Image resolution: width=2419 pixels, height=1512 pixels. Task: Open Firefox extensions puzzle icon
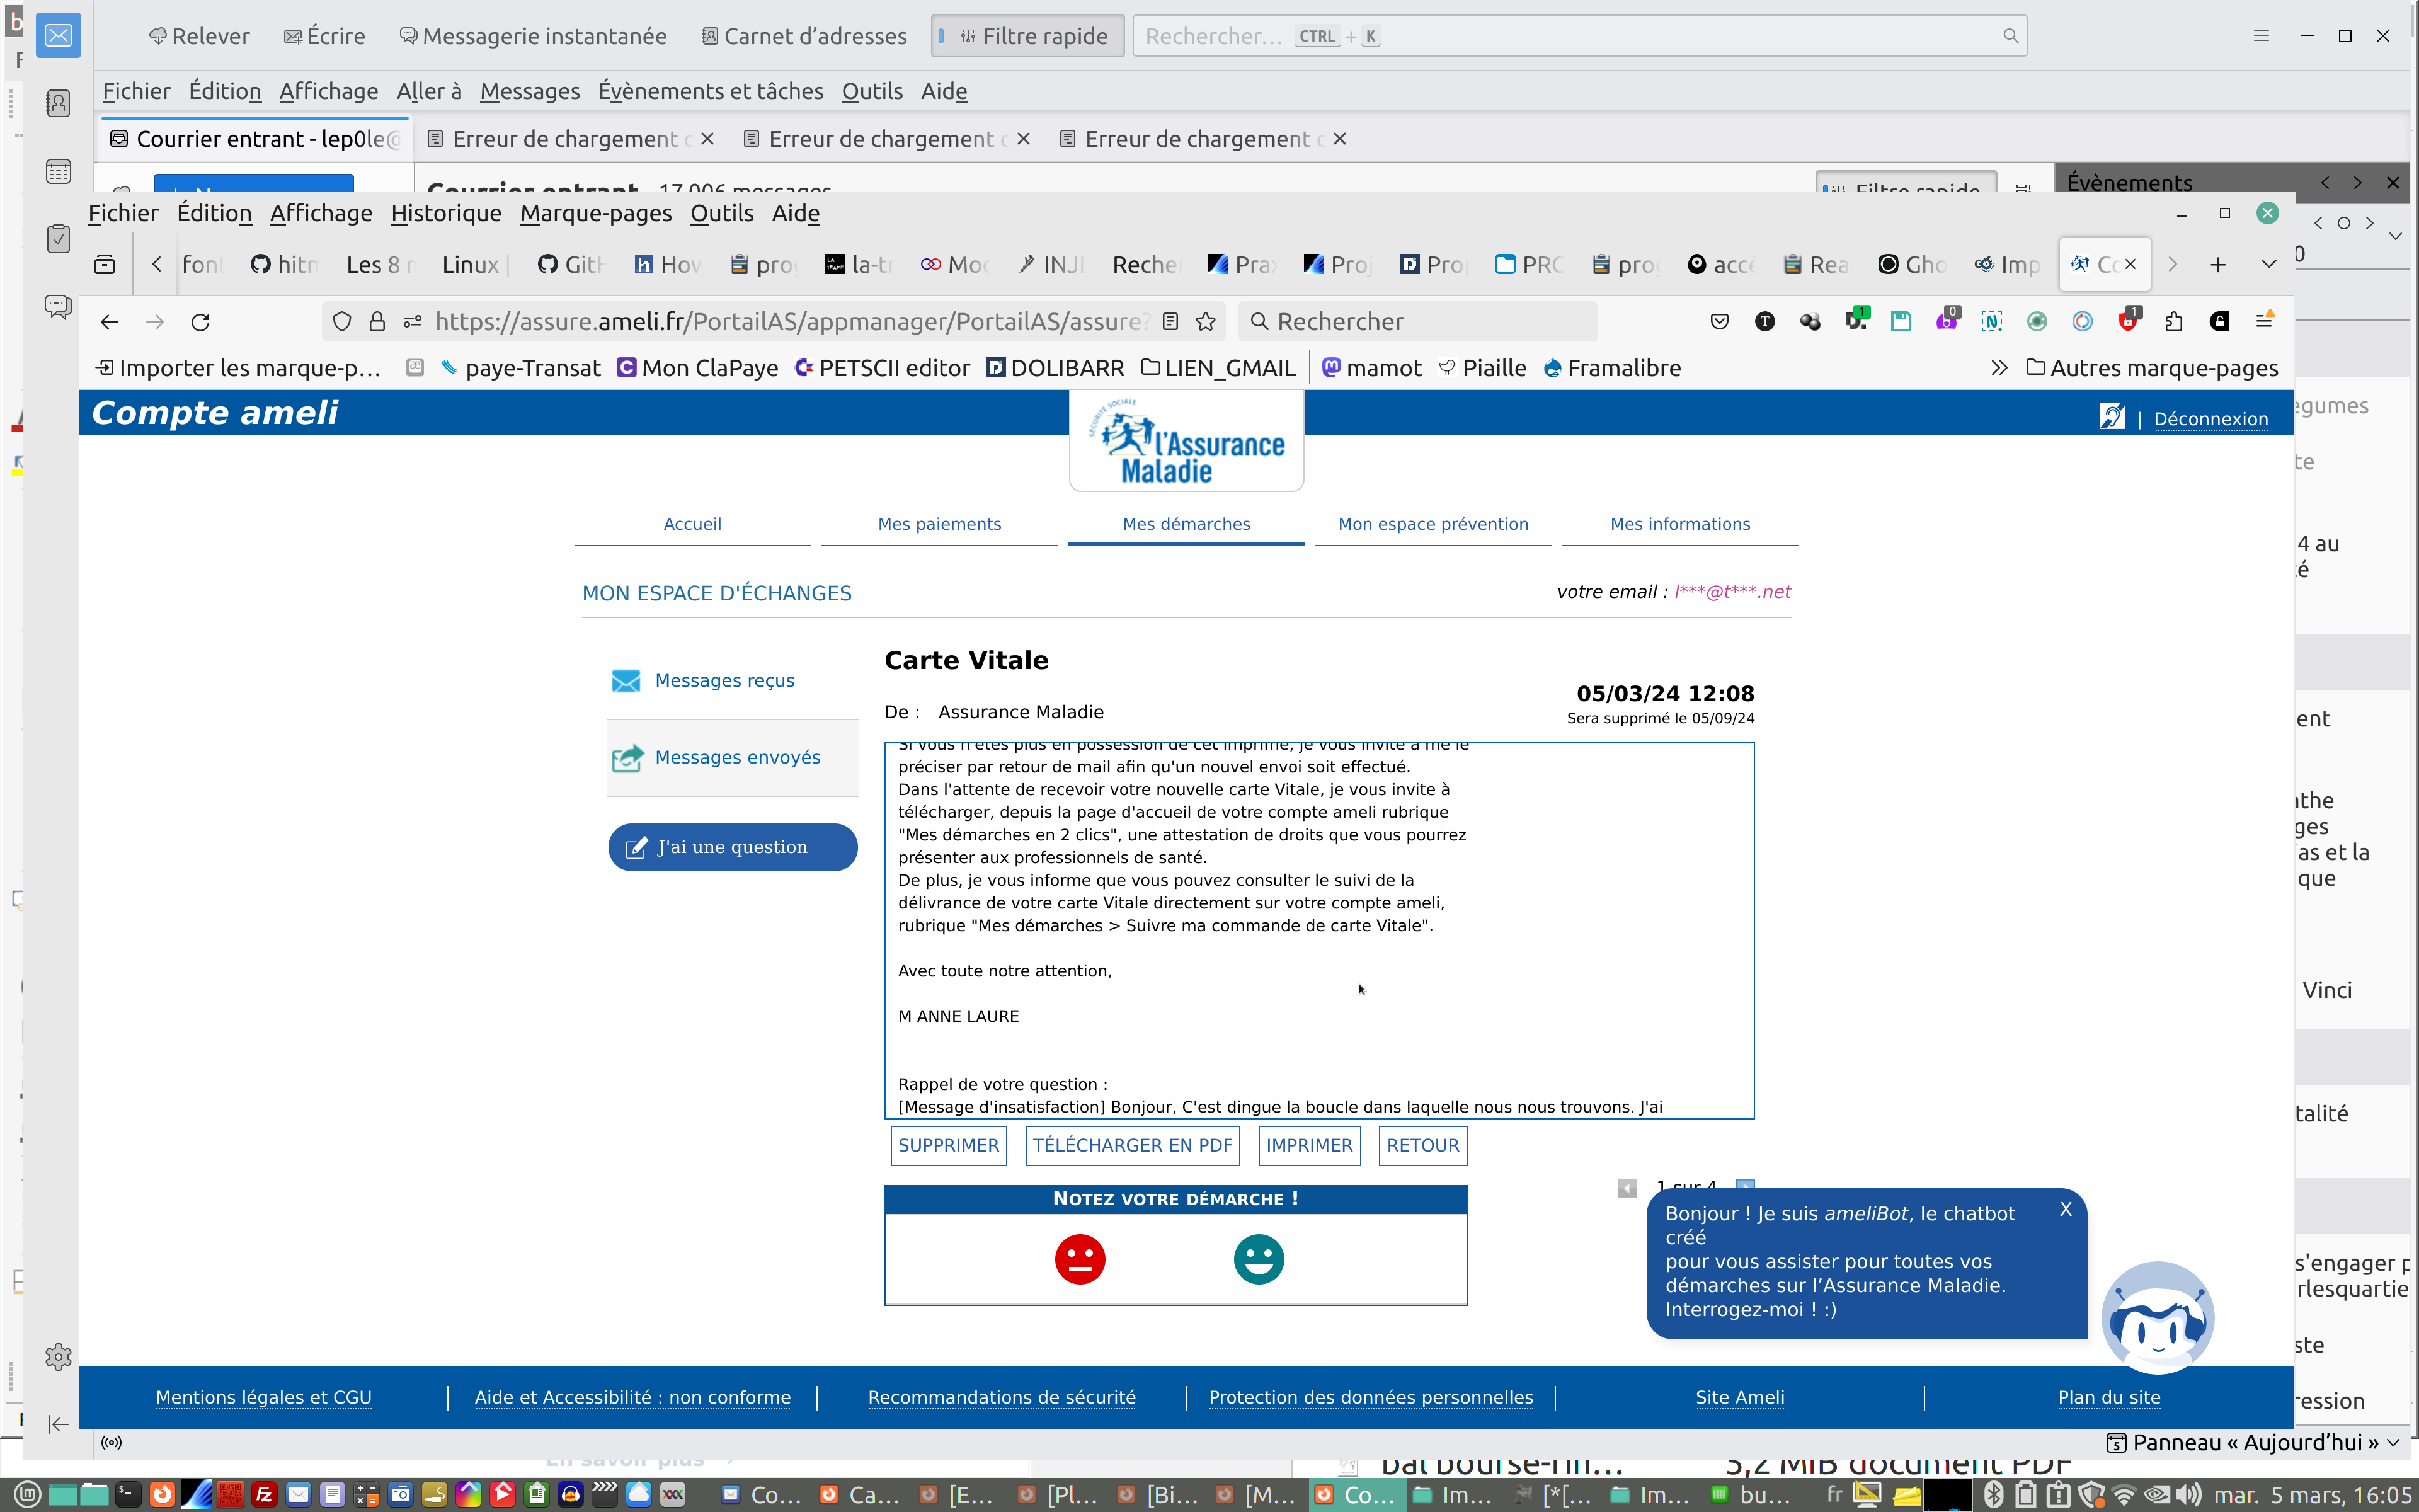point(2173,322)
